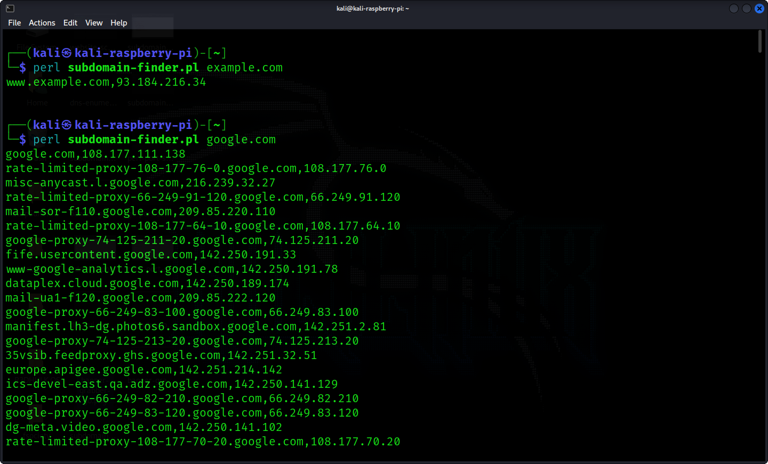Open the File menu
The height and width of the screenshot is (464, 768).
(14, 23)
